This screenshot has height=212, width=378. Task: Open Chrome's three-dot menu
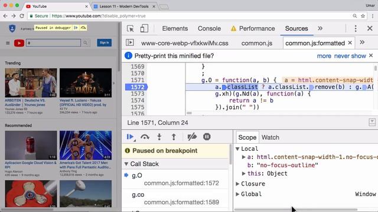373,16
